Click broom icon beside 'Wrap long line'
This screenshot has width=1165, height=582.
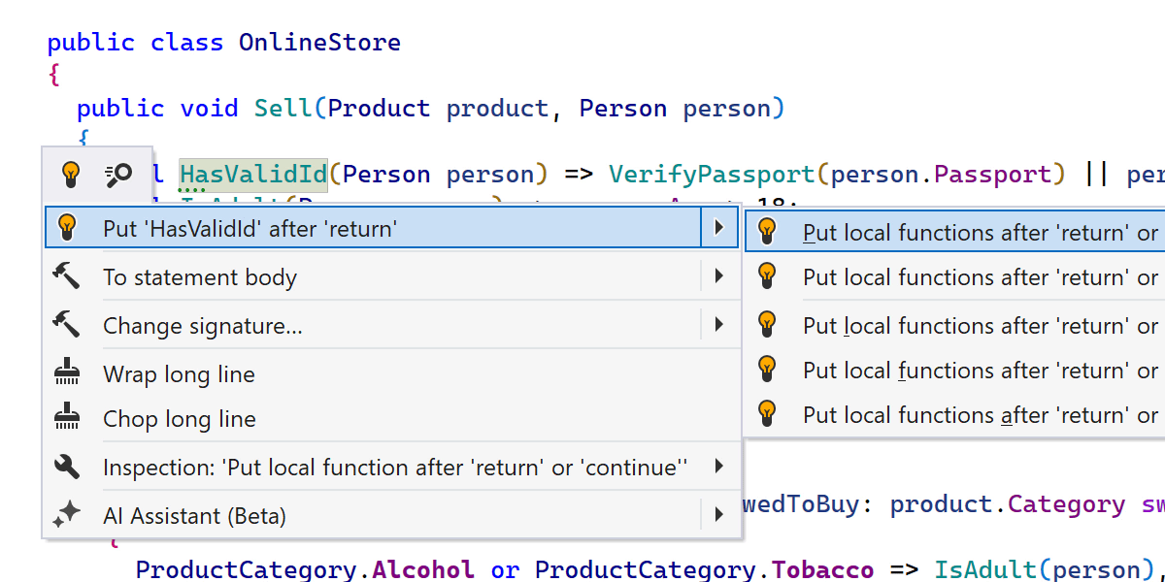tap(66, 373)
